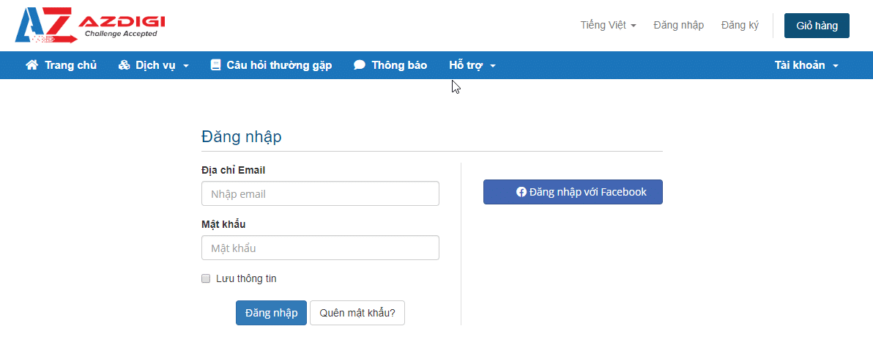Toggle the Lưu thông tin checkbox
The width and height of the screenshot is (873, 359).
(206, 278)
